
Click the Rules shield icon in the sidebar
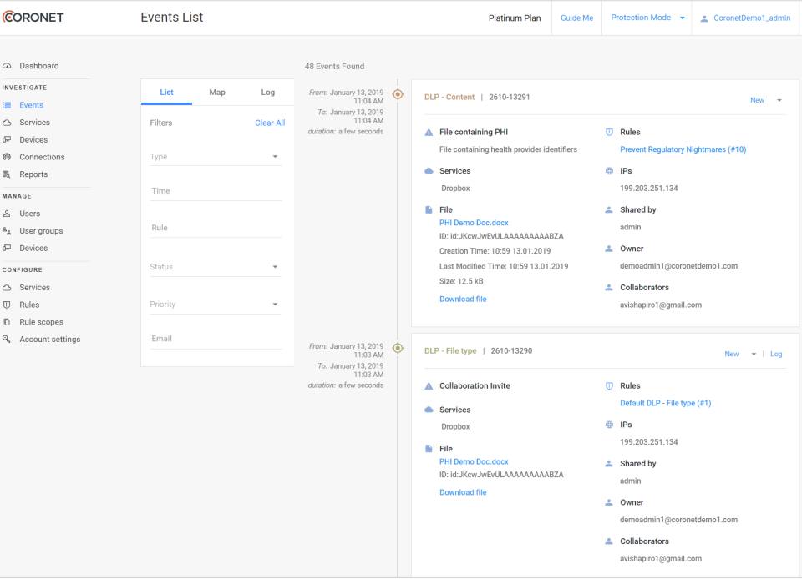7,305
